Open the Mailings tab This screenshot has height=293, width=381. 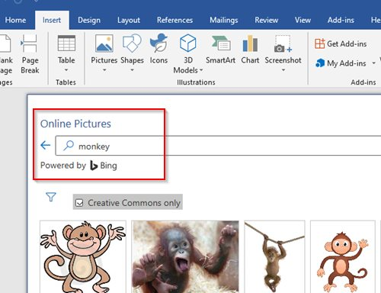click(224, 20)
